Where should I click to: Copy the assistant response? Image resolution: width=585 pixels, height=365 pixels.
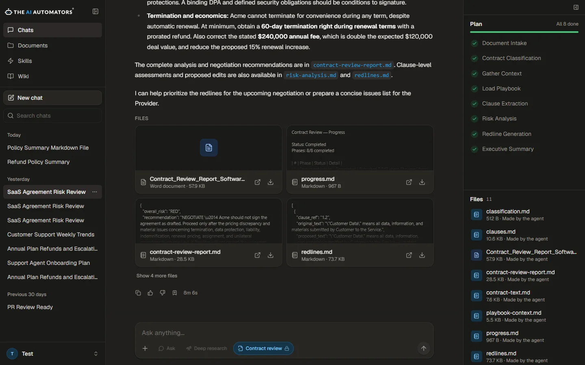138,293
